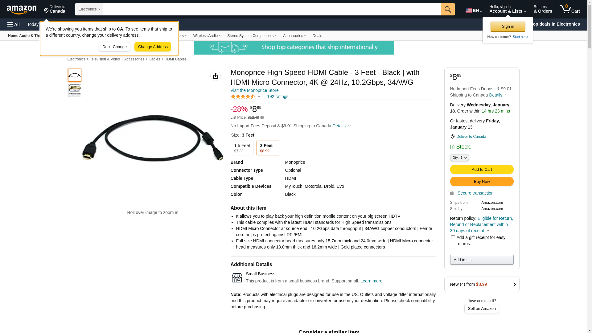Image resolution: width=592 pixels, height=333 pixels.
Task: Click the star rating icons
Action: coord(243,97)
